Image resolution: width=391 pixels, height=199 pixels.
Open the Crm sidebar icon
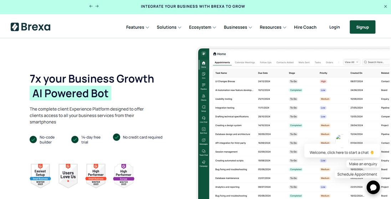(203, 75)
